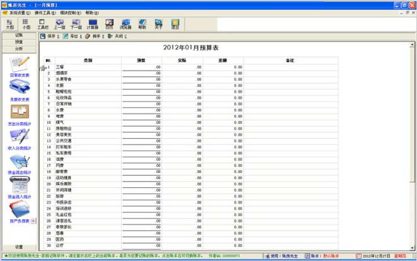This screenshot has height=261, width=417.
Task: Click the scrollbar up arrow
Action: tap(412, 45)
